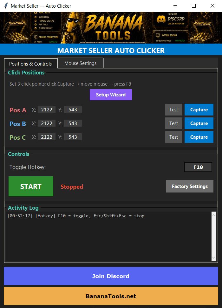Test the Pos B click point
Viewport: 222px width, 308px height.
[x=174, y=123]
